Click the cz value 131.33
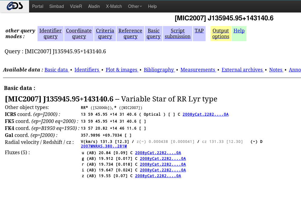The image size is (301, 199). point(216,142)
